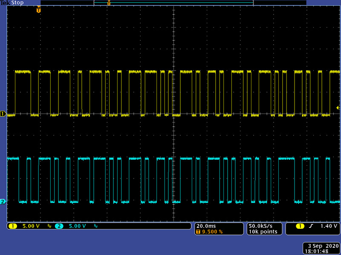Click the channel 2 ground marker

click(3, 202)
